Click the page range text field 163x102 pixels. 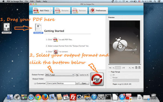(x=126, y=81)
